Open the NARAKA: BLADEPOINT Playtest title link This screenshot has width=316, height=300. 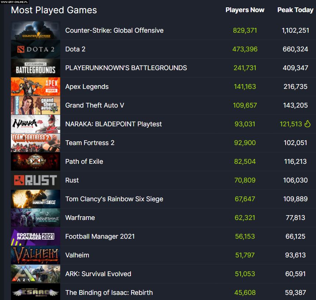(114, 124)
